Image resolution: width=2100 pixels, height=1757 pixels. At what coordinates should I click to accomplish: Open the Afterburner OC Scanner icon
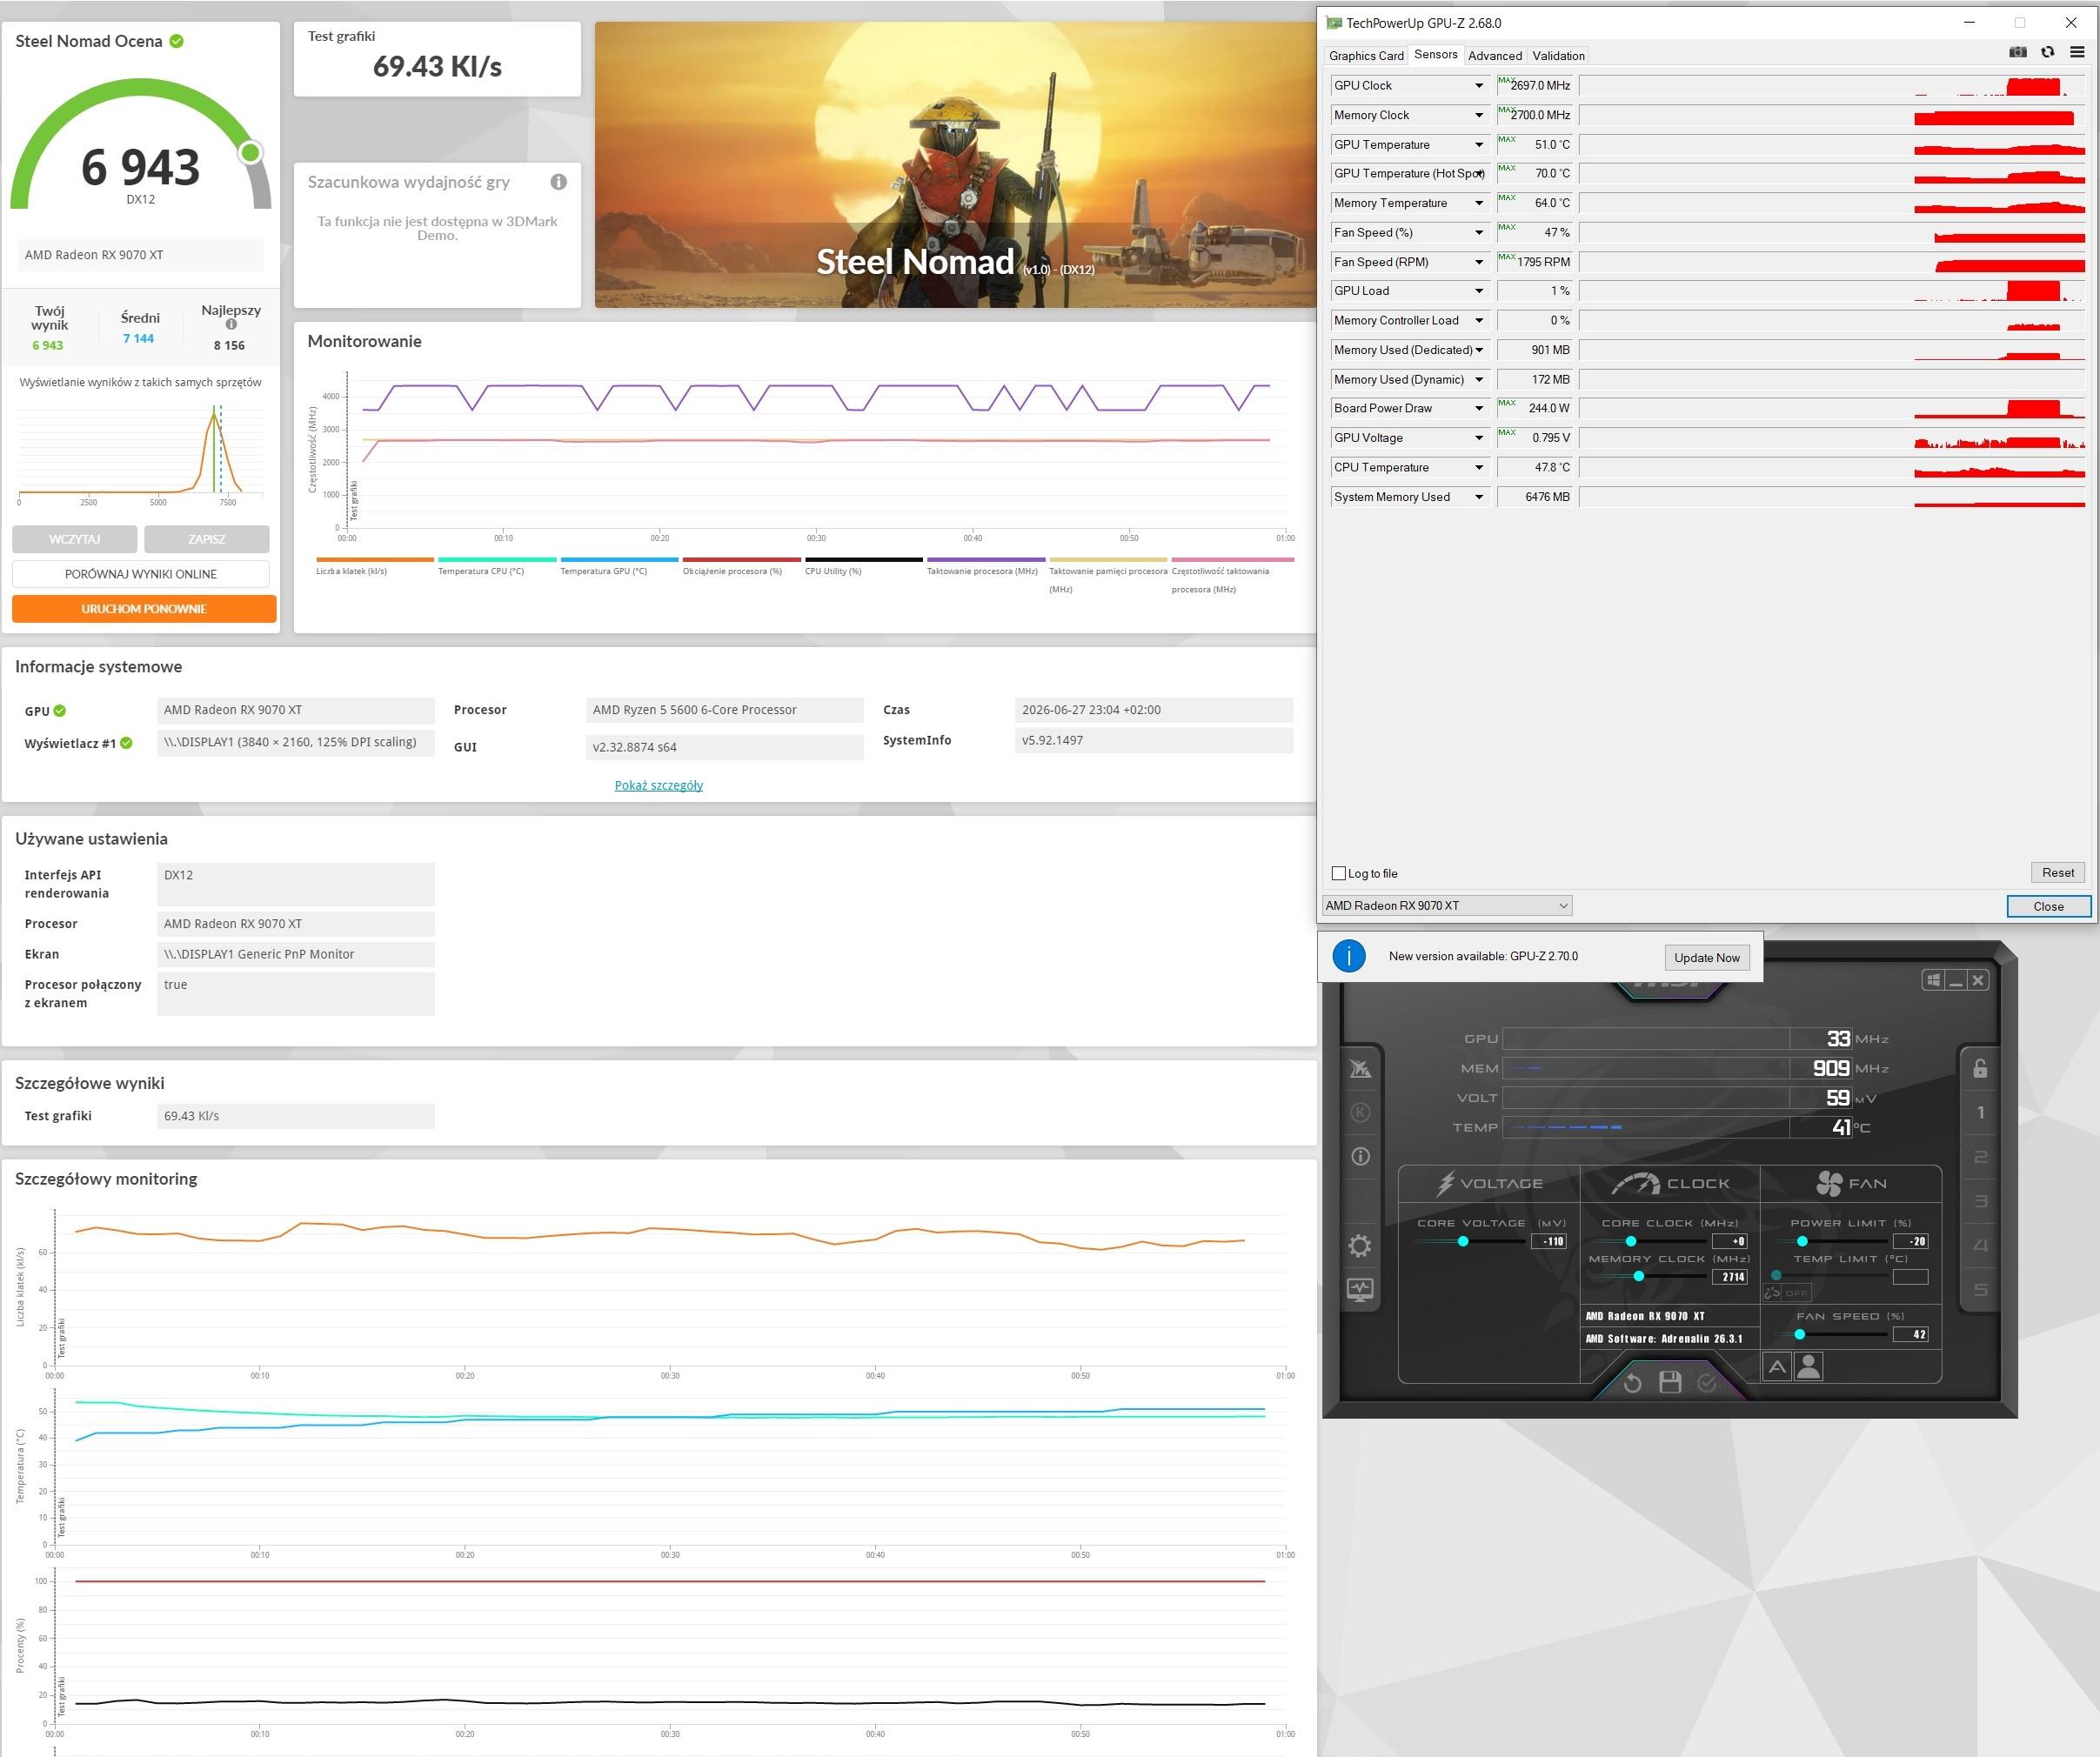click(1360, 1068)
